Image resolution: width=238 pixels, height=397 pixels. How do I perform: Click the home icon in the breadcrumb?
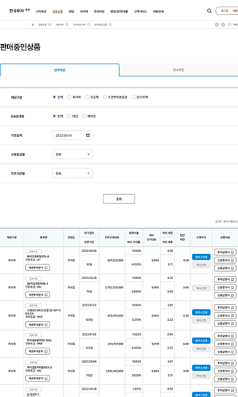pyautogui.click(x=33, y=24)
